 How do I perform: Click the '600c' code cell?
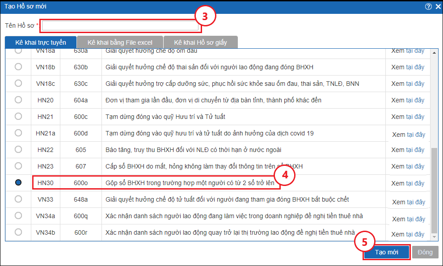[81, 117]
